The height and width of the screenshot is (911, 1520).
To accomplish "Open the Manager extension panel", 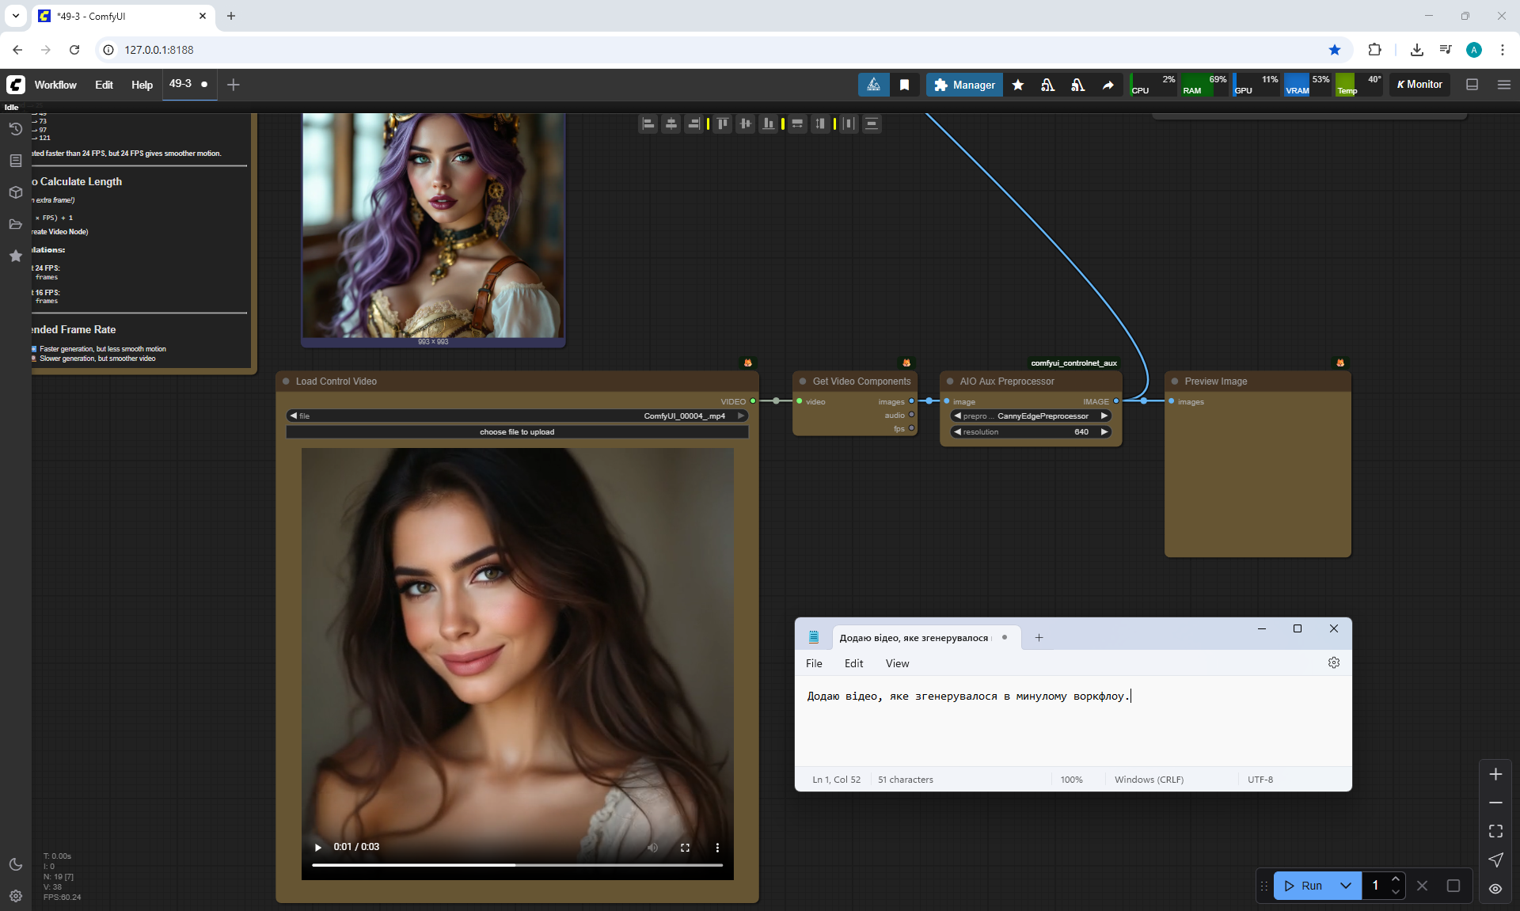I will (964, 85).
